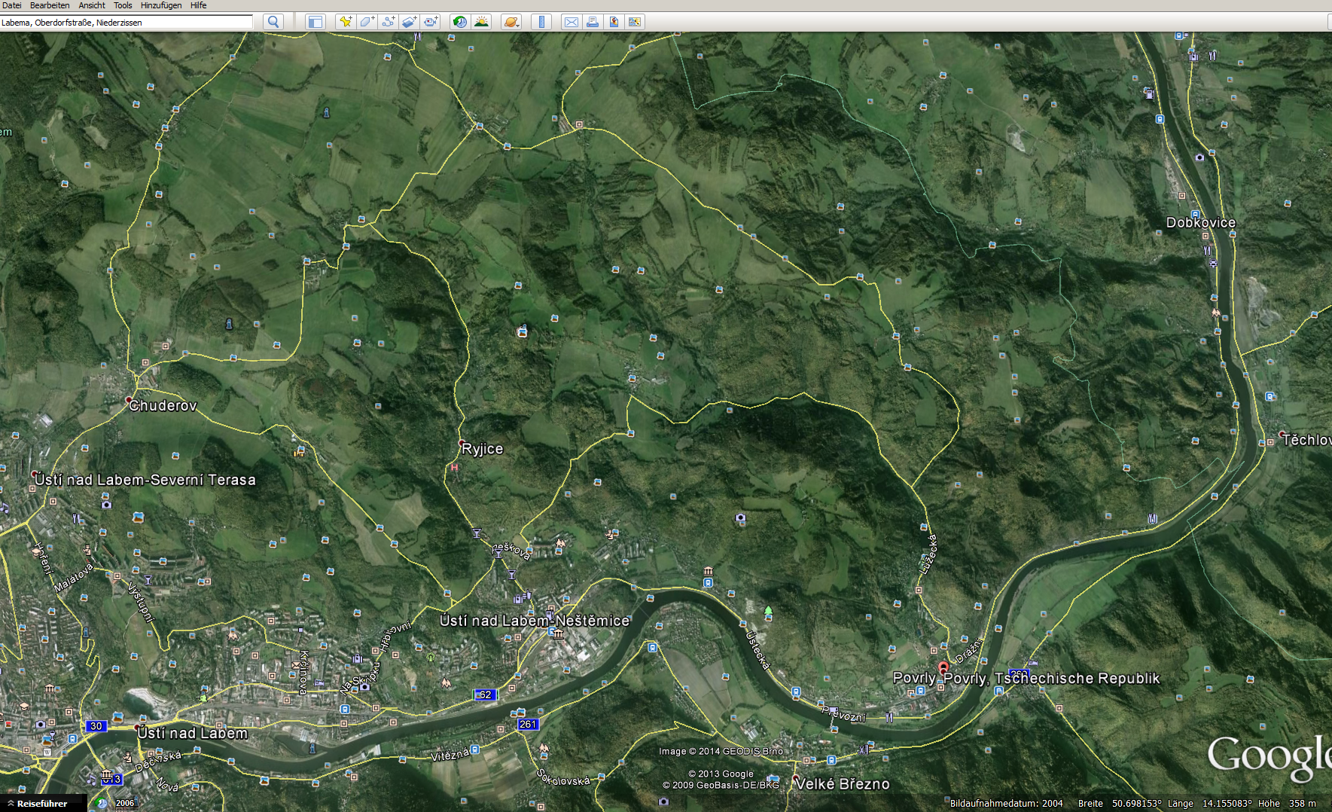This screenshot has height=812, width=1332.
Task: Click the Povrly, Tschechische Republik label
Action: click(x=1051, y=678)
